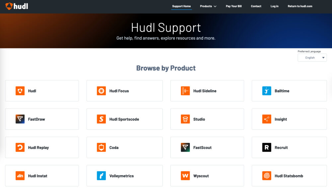This screenshot has height=193, width=332.
Task: Go to Support Home tab
Action: click(181, 6)
